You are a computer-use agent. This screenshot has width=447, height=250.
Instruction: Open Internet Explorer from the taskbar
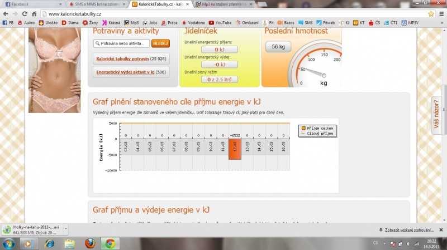tap(49, 243)
